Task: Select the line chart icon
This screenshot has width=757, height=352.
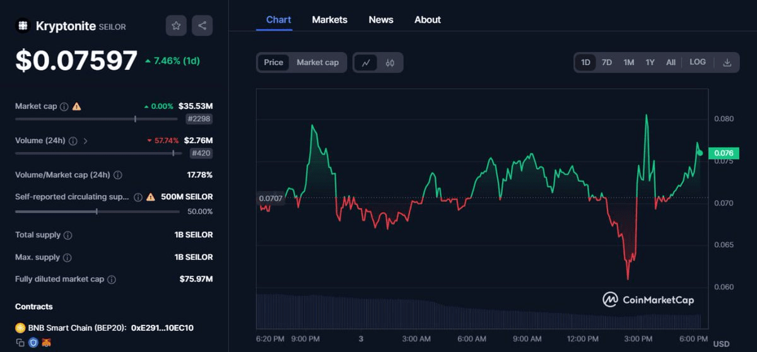Action: pyautogui.click(x=366, y=62)
